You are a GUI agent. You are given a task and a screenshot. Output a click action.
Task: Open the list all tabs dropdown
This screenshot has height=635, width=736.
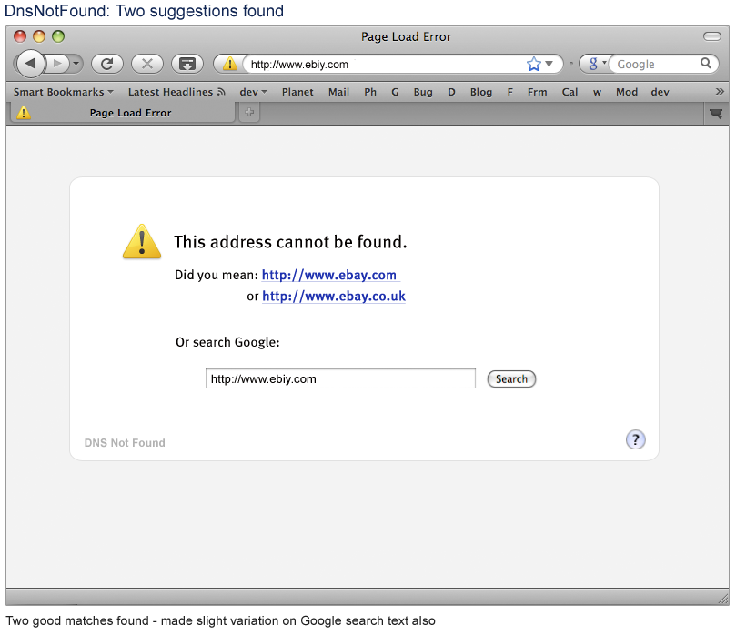(716, 113)
